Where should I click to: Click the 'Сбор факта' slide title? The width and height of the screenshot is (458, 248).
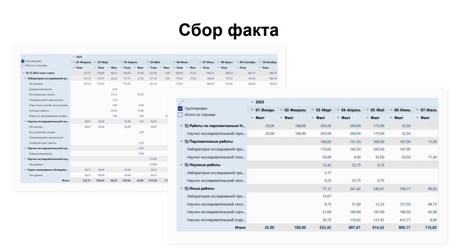(228, 31)
